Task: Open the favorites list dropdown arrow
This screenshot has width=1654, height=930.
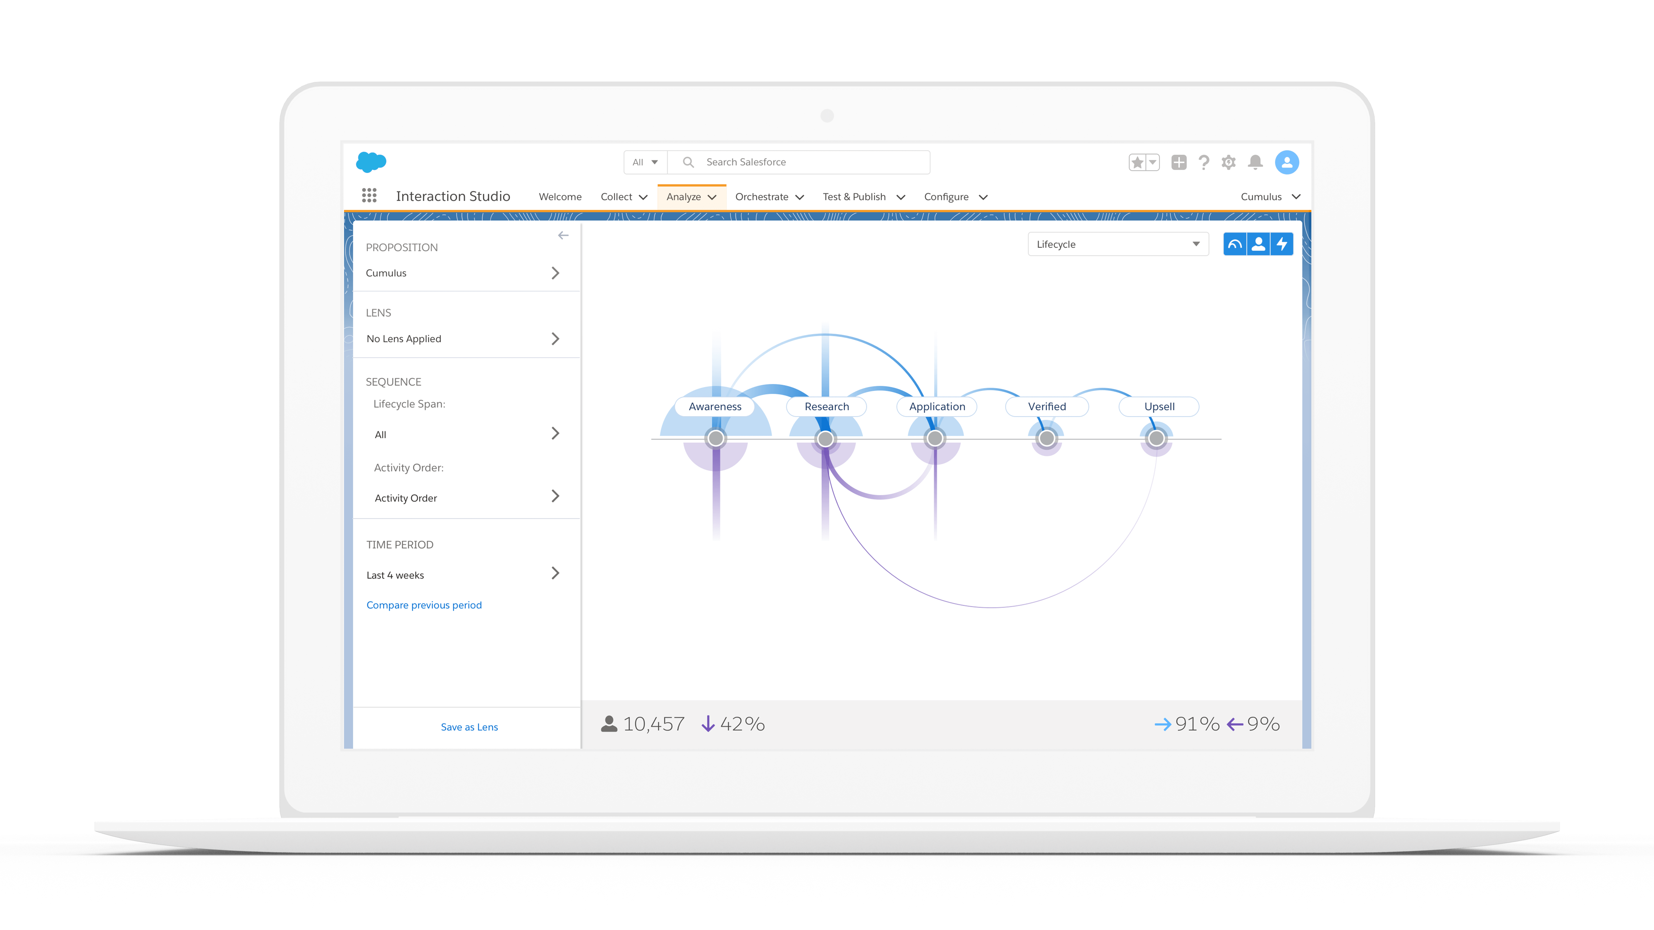Action: click(x=1153, y=162)
